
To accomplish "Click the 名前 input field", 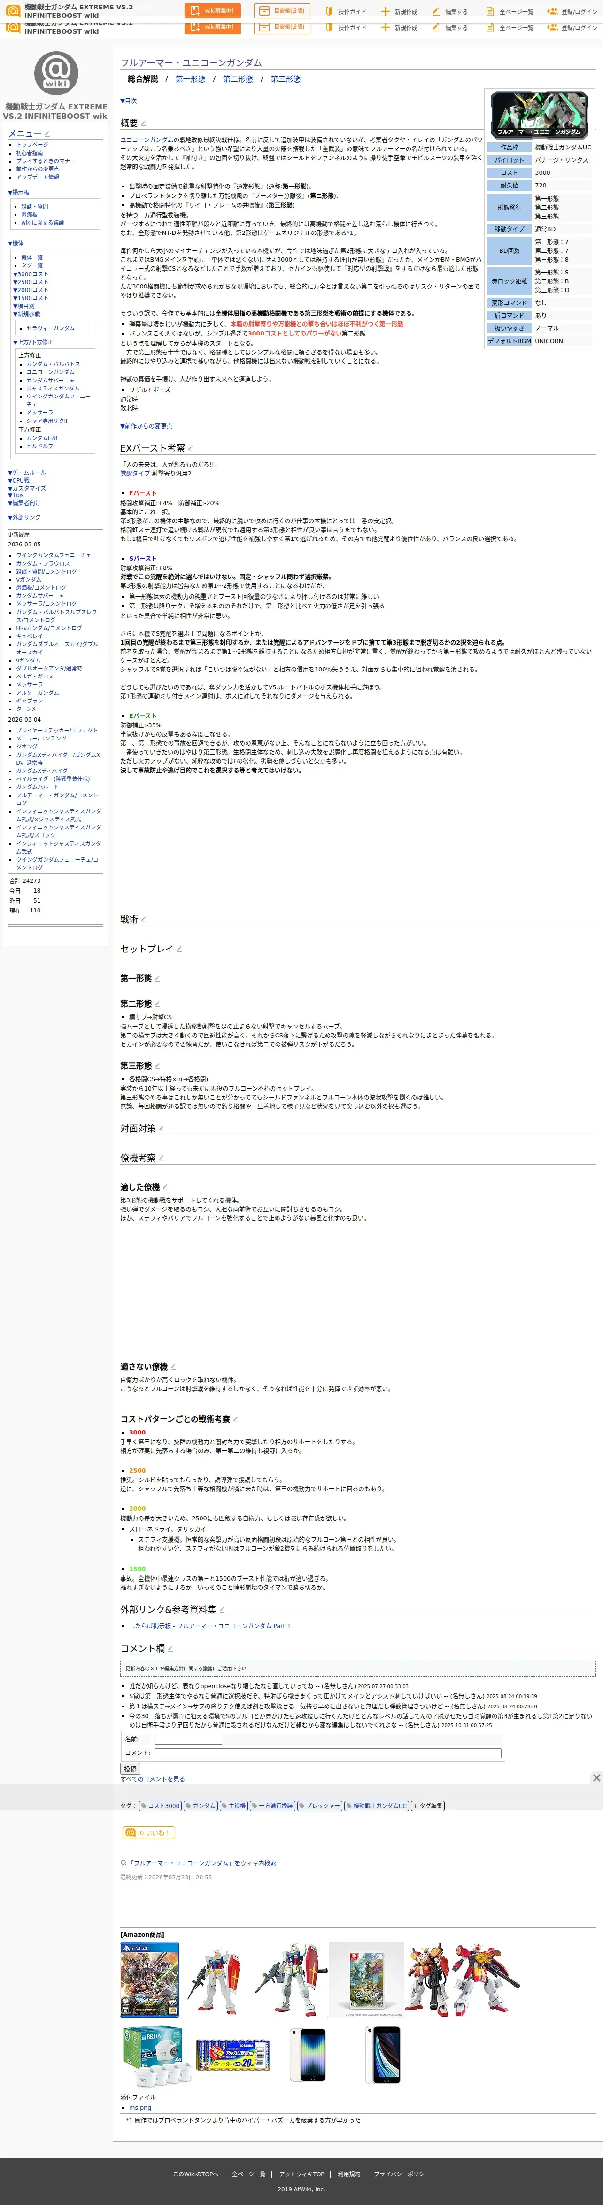I will coord(188,1739).
